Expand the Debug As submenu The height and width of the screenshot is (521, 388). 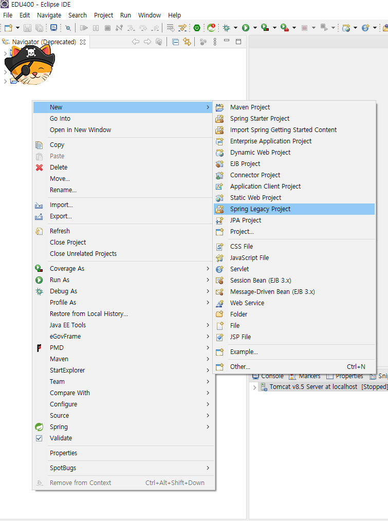[123, 291]
